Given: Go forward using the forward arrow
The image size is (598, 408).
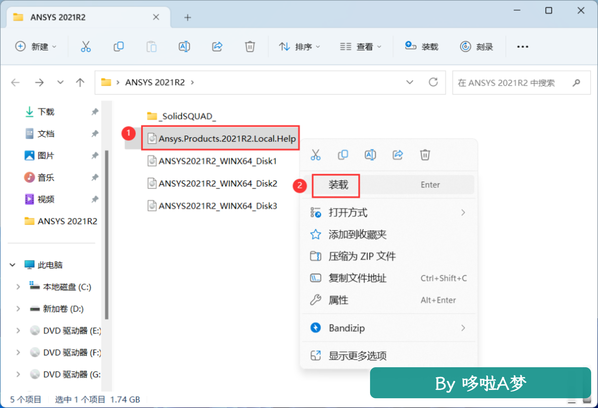Looking at the screenshot, I should tap(39, 83).
